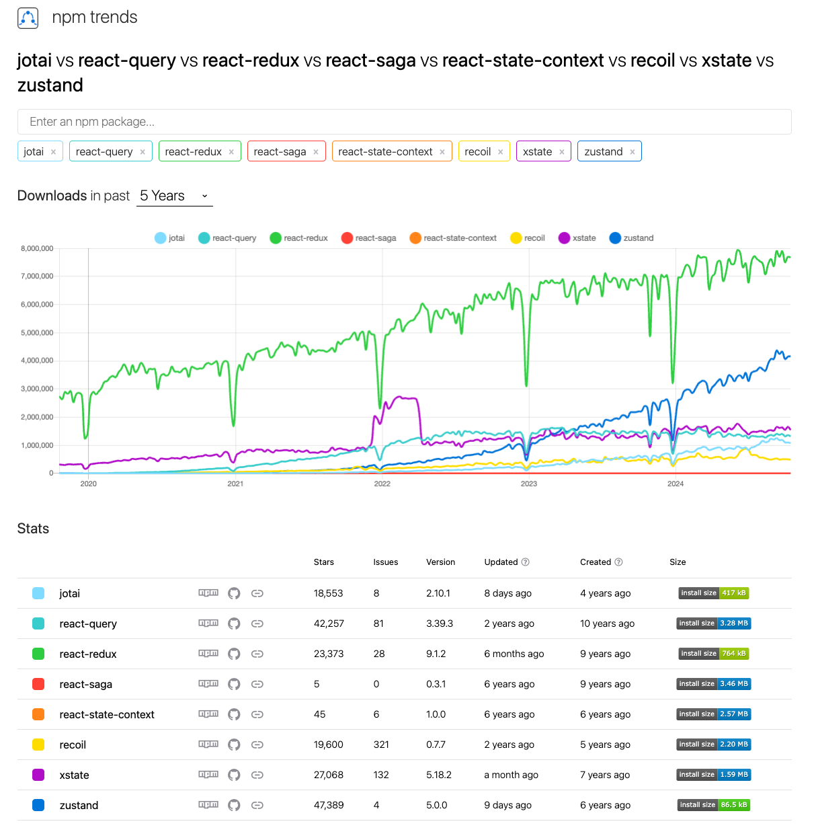Open the 5 Years time range dropdown
Image resolution: width=814 pixels, height=836 pixels.
(175, 196)
